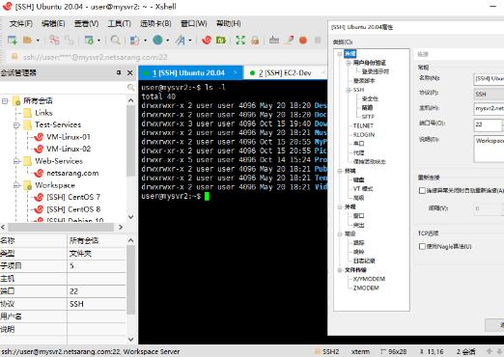Close the Ubuntu 20.04 tab
This screenshot has width=504, height=357.
coord(236,72)
